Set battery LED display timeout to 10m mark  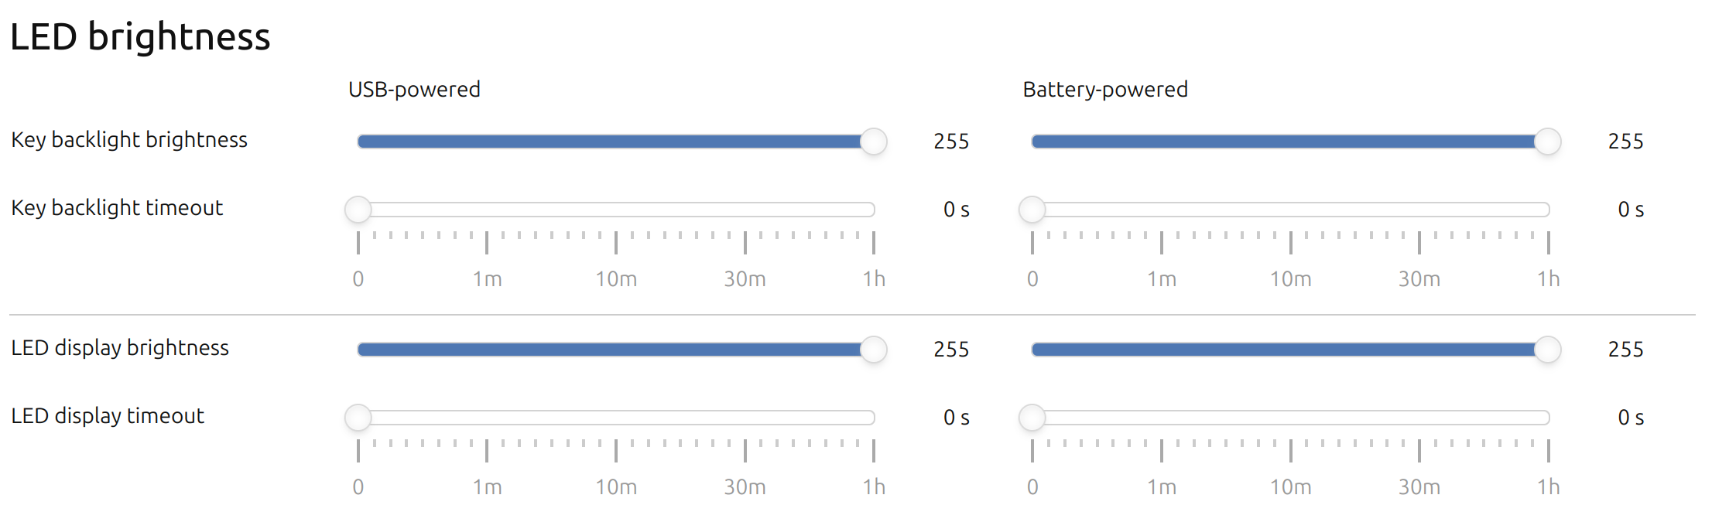(x=1291, y=418)
